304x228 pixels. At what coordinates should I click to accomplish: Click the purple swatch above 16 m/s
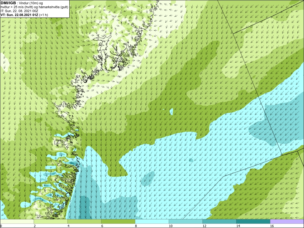point(287,221)
